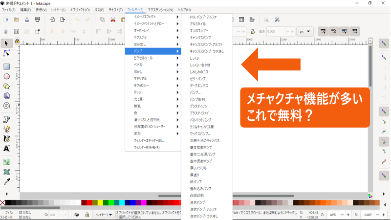
Task: Select the 3D box tool
Action: (x=6, y=96)
